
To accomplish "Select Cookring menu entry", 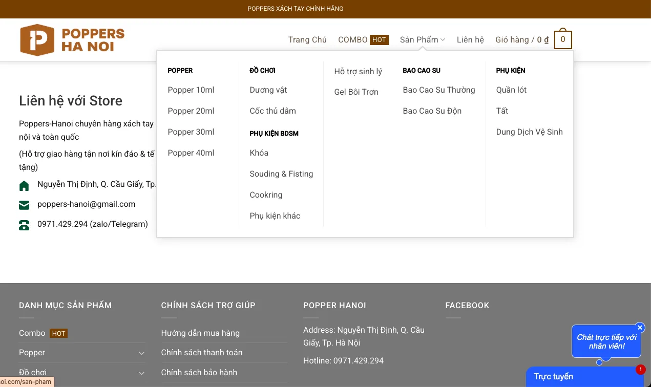I will click(266, 195).
